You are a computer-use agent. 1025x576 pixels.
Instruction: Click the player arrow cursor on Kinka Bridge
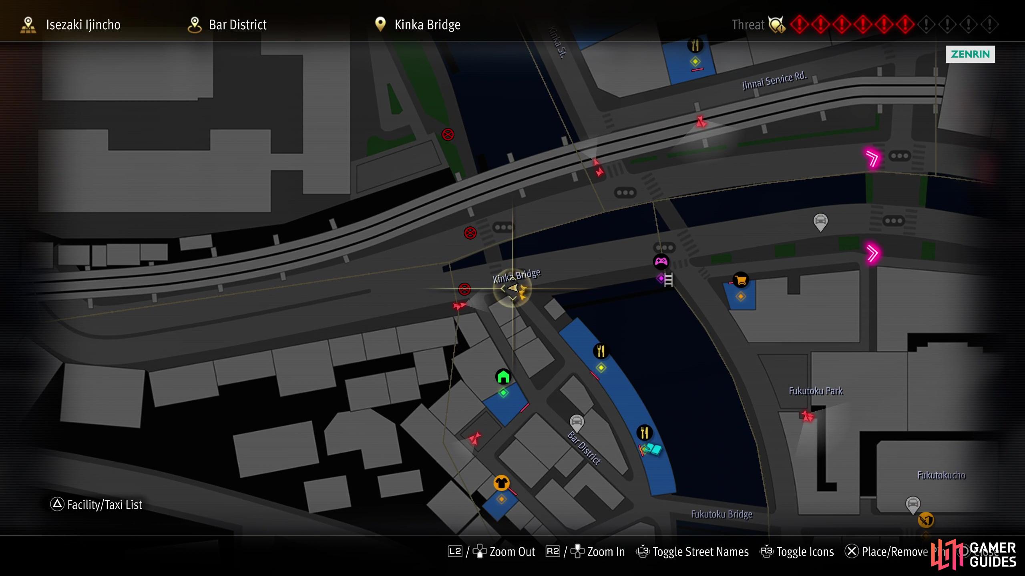point(513,288)
